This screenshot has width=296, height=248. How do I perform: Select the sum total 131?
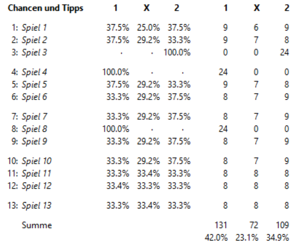pos(221,225)
